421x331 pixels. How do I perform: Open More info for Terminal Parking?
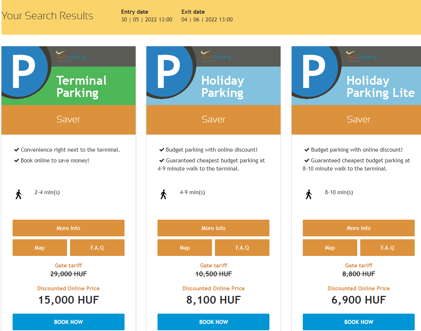68,228
